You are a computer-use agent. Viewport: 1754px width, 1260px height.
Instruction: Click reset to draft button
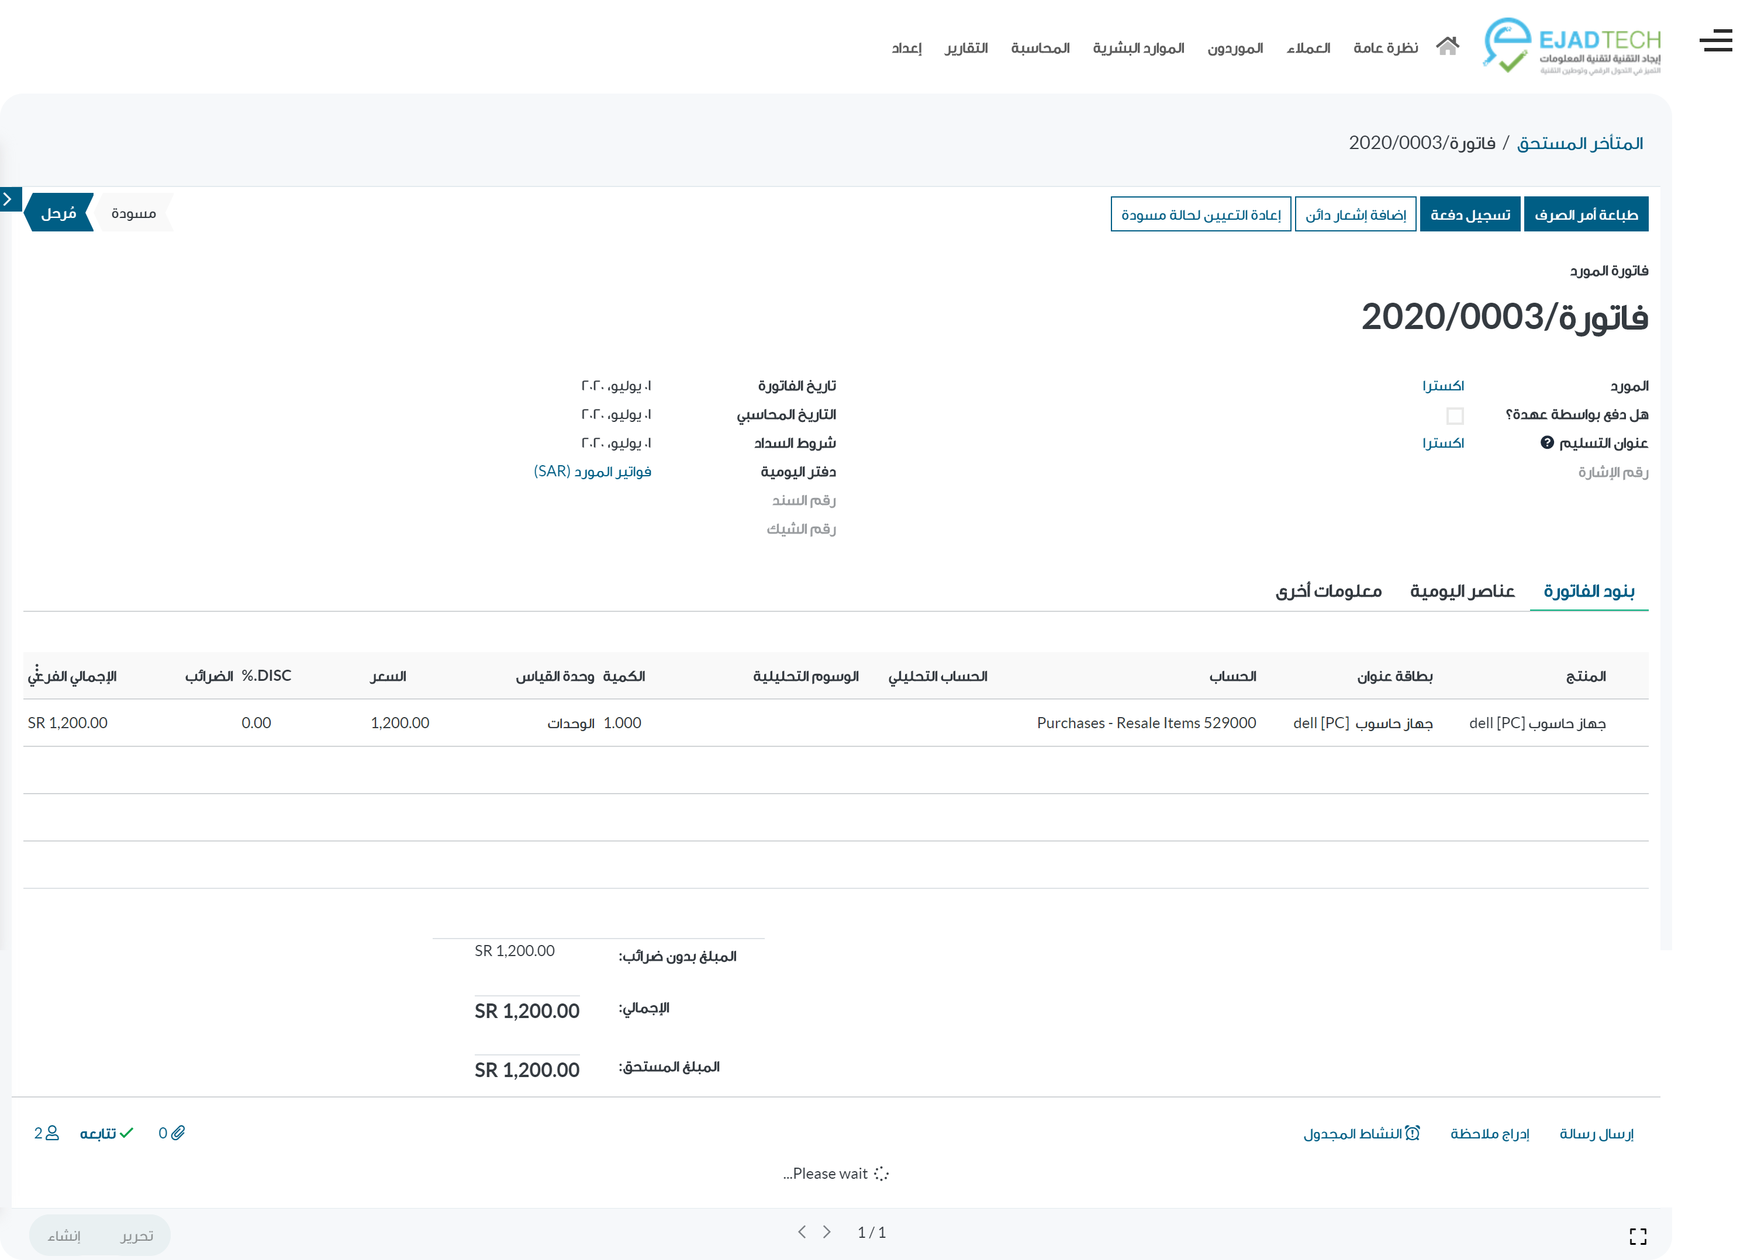coord(1200,214)
